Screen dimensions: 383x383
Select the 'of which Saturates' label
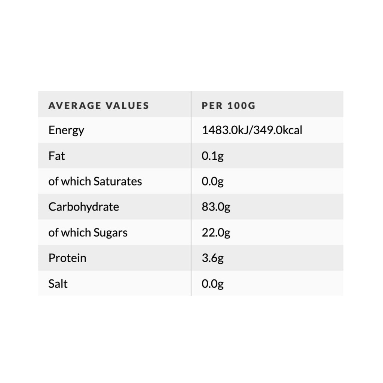[x=95, y=181]
